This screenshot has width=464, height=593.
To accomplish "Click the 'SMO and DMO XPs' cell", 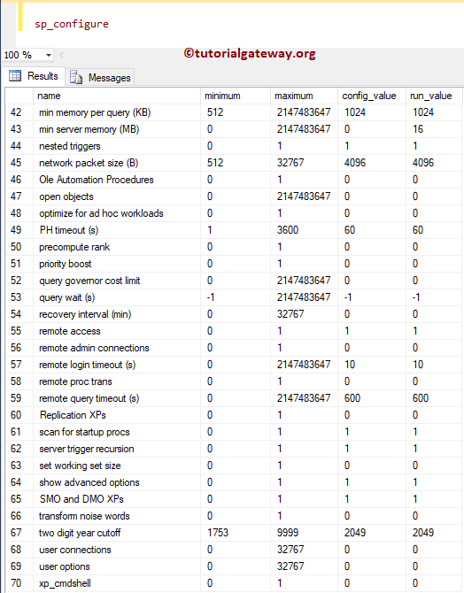I will click(x=117, y=499).
